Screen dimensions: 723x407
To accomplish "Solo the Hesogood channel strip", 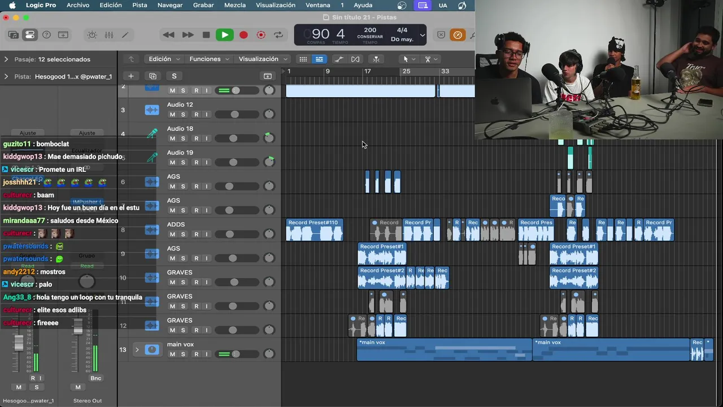I will tap(37, 387).
